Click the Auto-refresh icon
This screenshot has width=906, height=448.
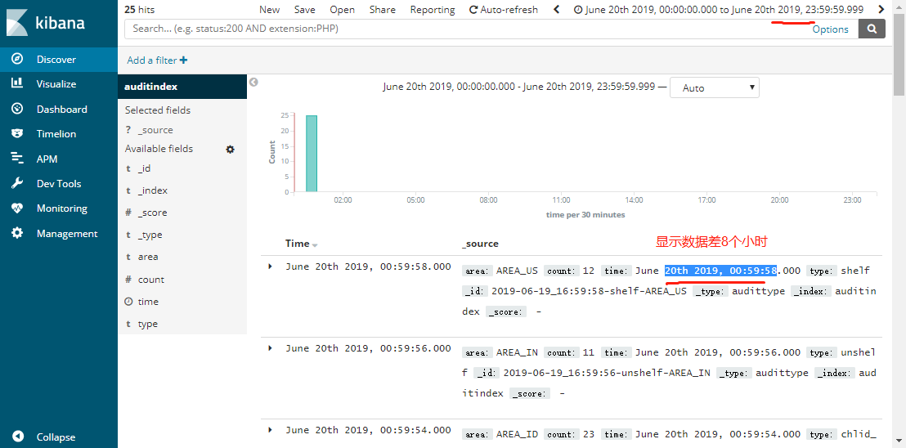(473, 10)
